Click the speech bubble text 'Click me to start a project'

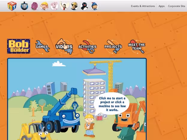[x=112, y=104]
